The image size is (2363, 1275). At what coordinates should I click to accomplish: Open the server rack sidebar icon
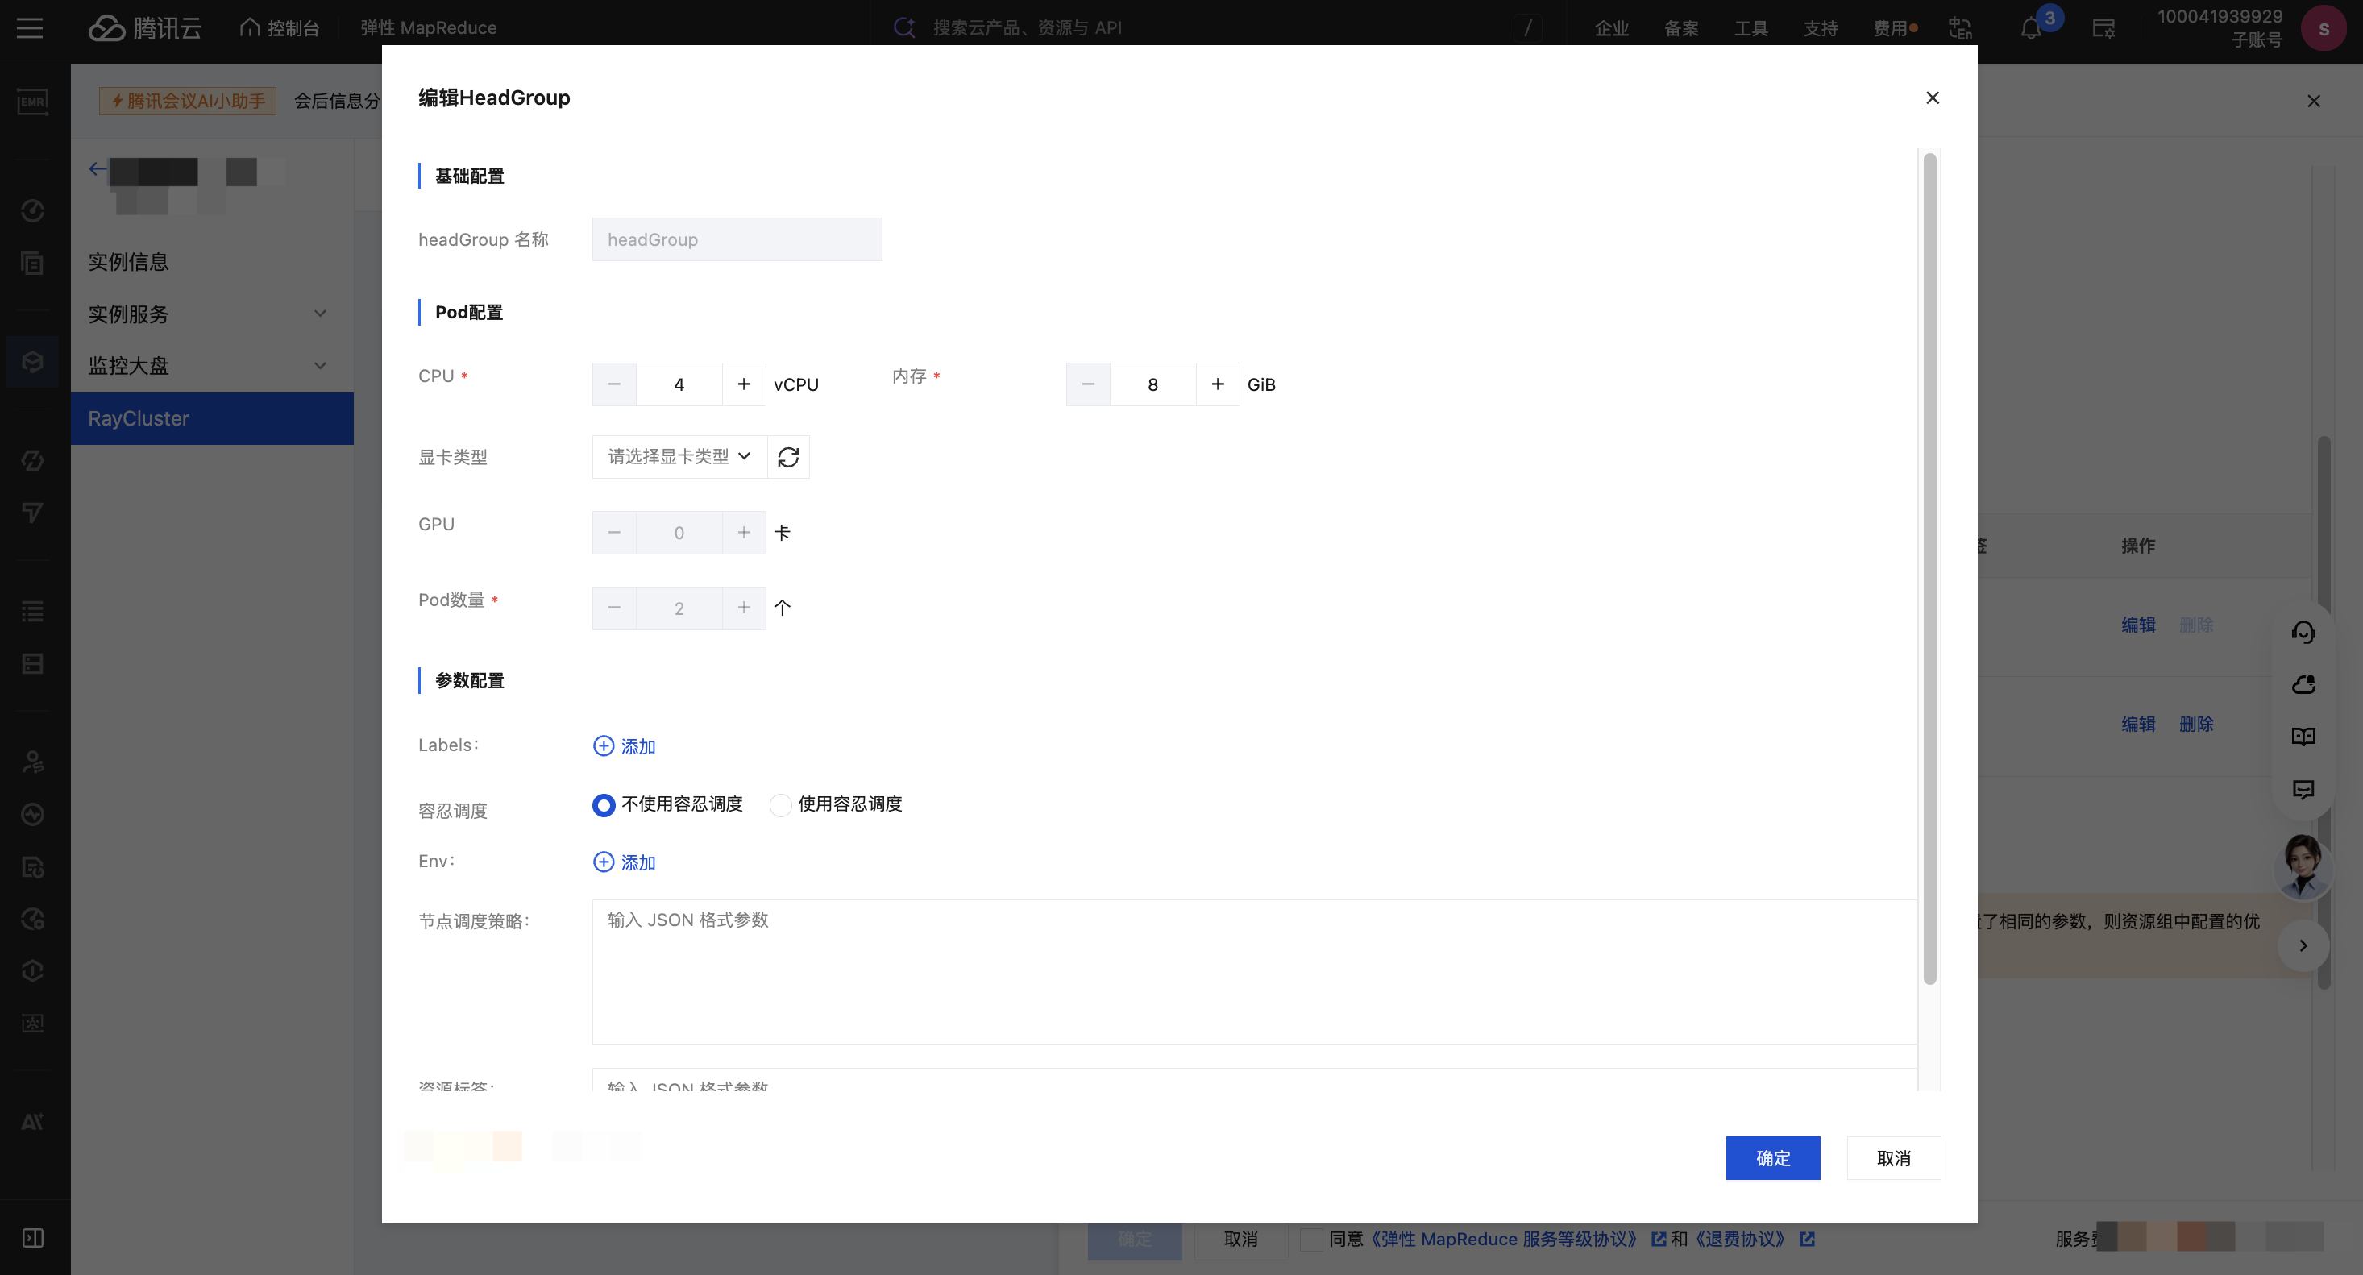pos(33,663)
